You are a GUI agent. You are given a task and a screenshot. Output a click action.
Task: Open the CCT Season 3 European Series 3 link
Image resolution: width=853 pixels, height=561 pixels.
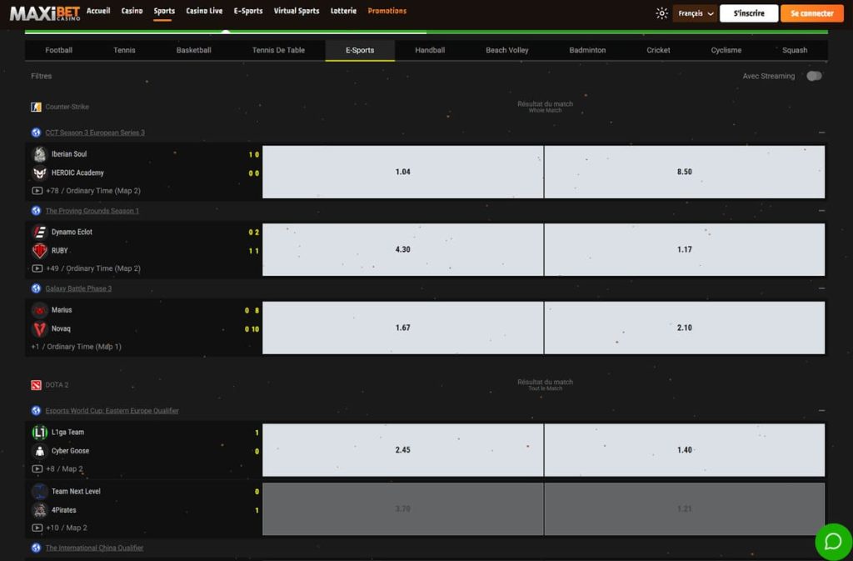[x=95, y=133]
